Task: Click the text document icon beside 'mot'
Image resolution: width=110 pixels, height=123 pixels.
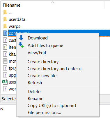Action: click(5, 61)
